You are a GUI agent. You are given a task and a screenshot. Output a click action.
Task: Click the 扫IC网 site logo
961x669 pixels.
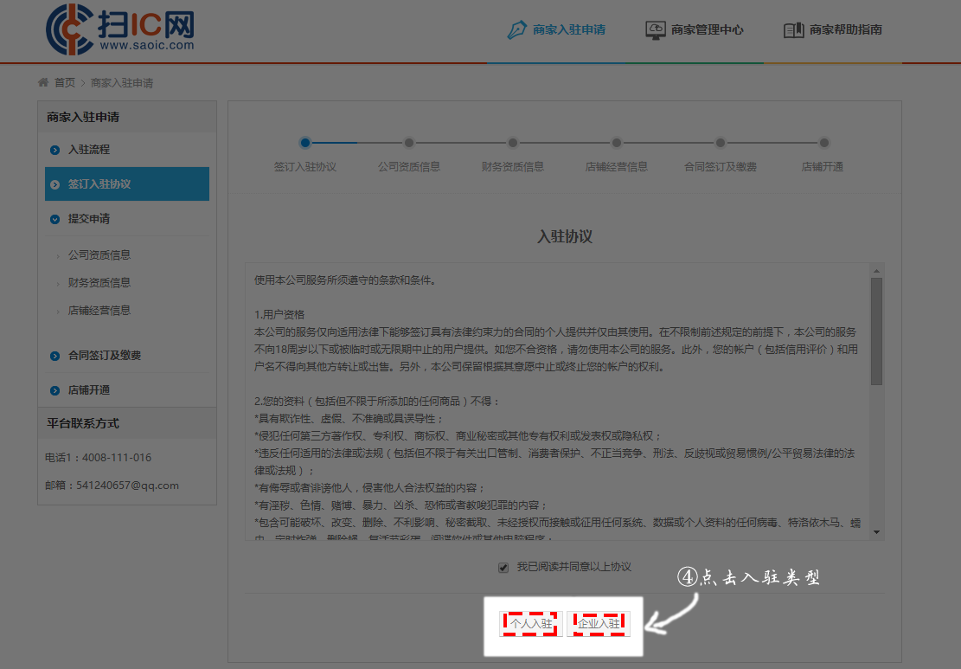[120, 29]
